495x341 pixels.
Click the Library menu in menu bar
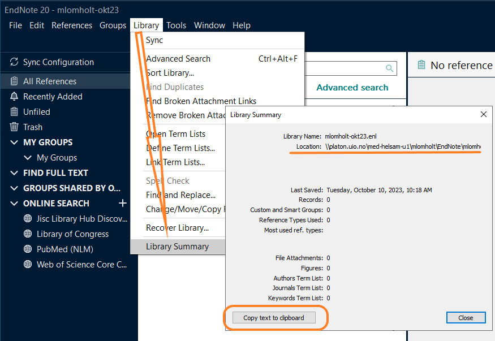point(146,25)
